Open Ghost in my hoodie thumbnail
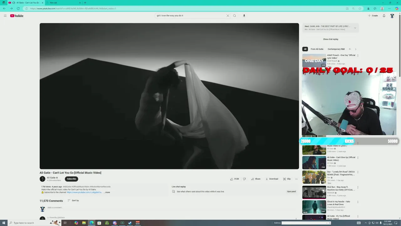Screen dimensions: 401x226 pyautogui.click(x=314, y=207)
